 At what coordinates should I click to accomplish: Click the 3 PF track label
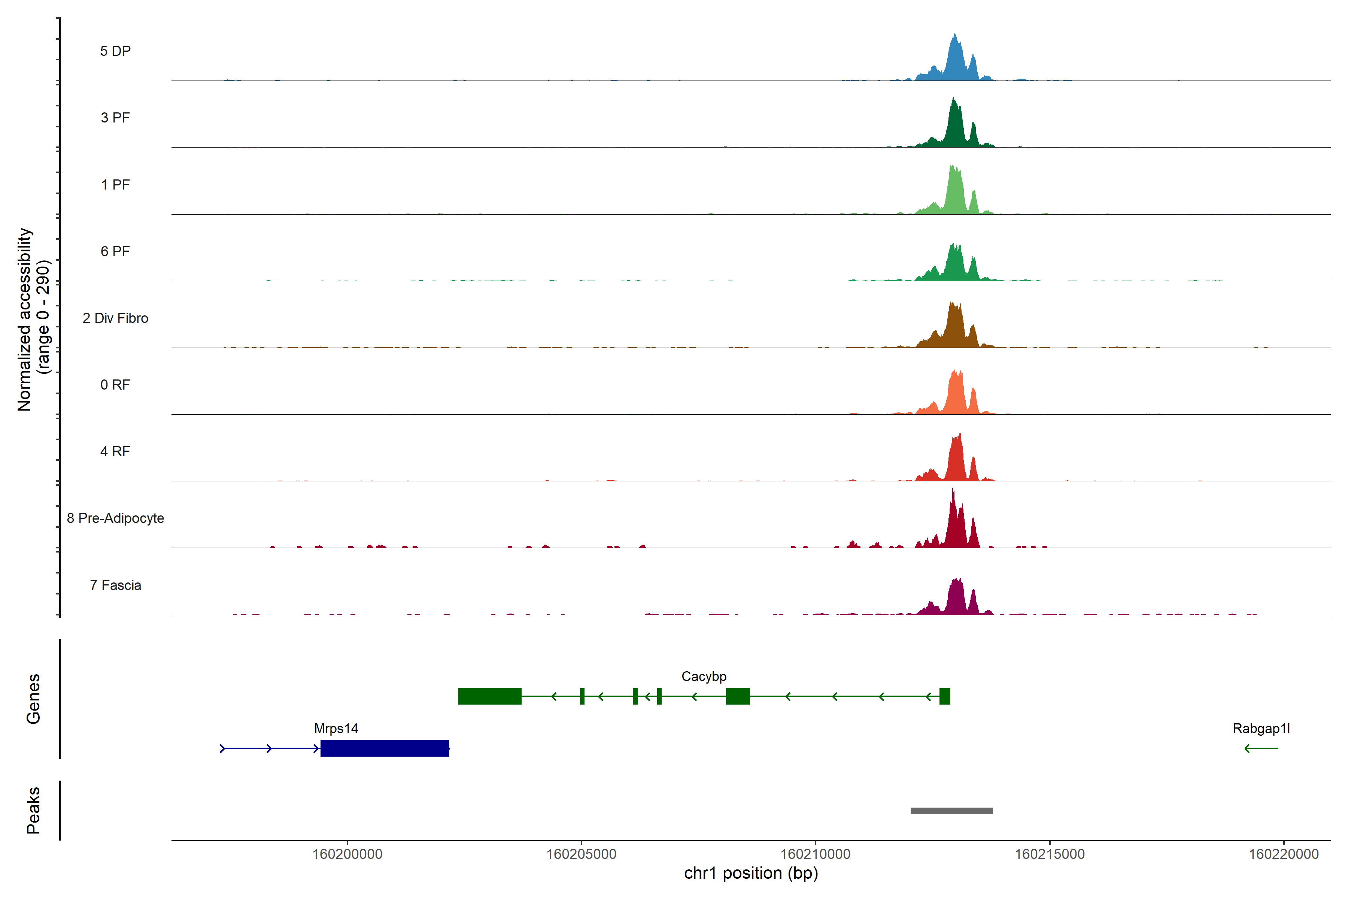coord(115,118)
